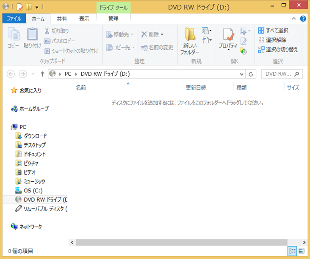
Task: Open the ファイル (File) menu tab
Action: 14,19
